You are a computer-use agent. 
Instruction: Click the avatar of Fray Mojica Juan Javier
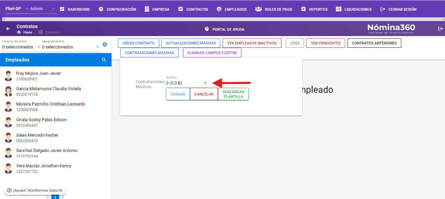pos(8,76)
